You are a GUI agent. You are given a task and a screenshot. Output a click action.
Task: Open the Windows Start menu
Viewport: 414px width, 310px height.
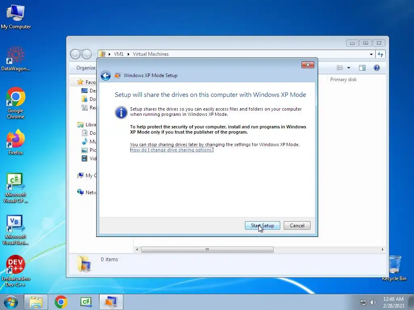click(11, 302)
